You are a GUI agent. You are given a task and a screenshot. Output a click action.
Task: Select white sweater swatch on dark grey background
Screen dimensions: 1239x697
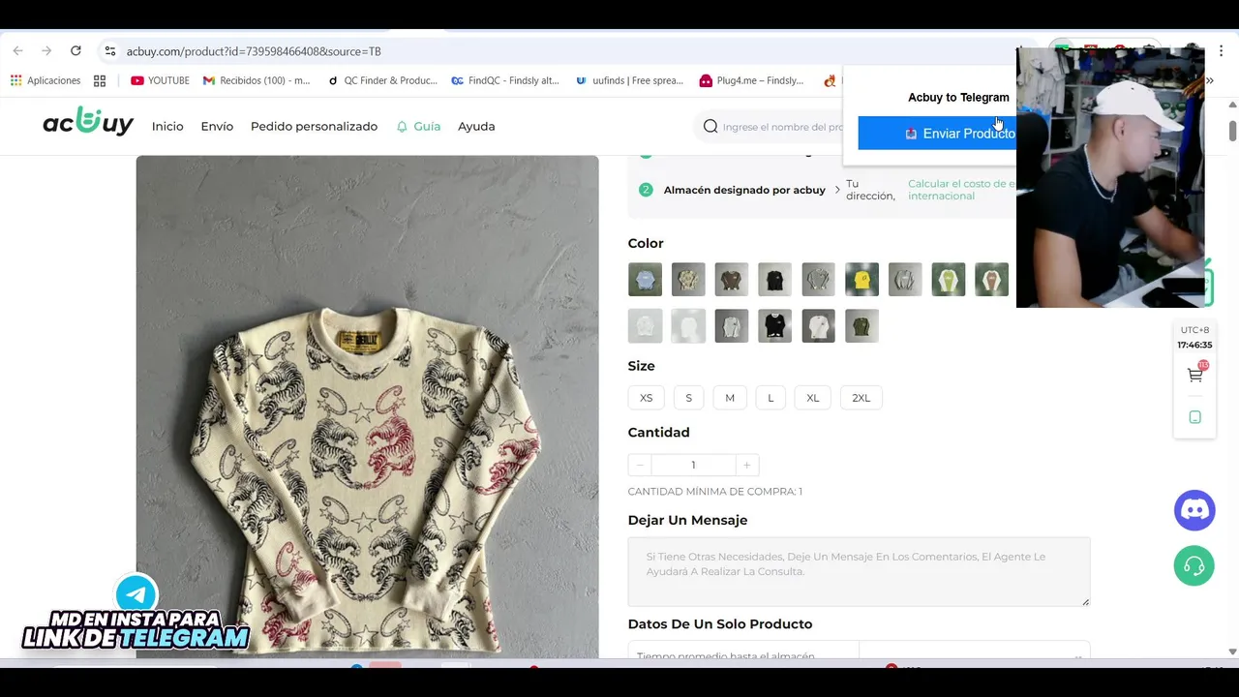coord(732,326)
